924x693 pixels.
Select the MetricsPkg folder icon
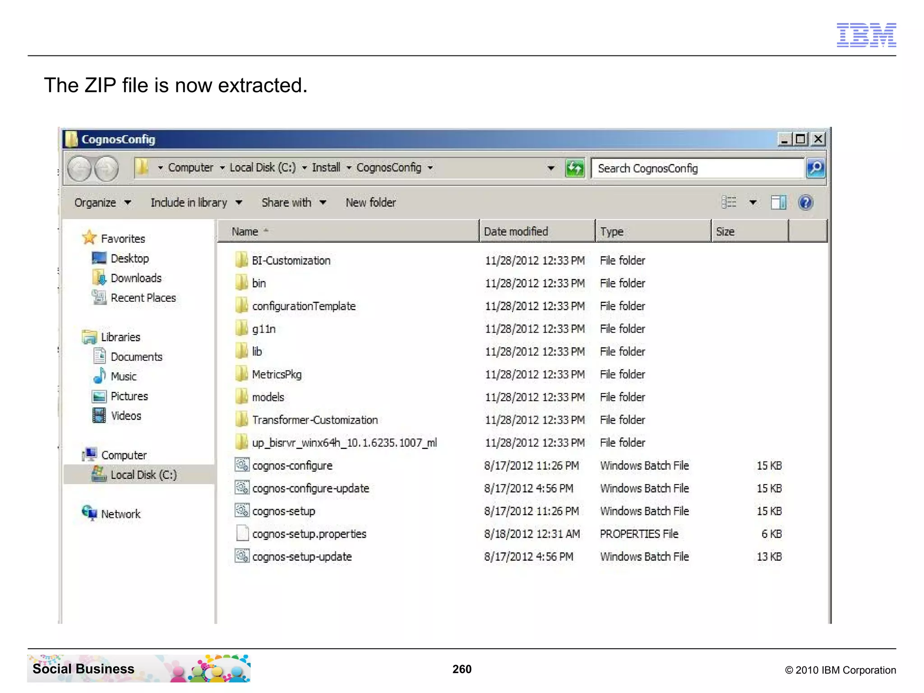242,374
